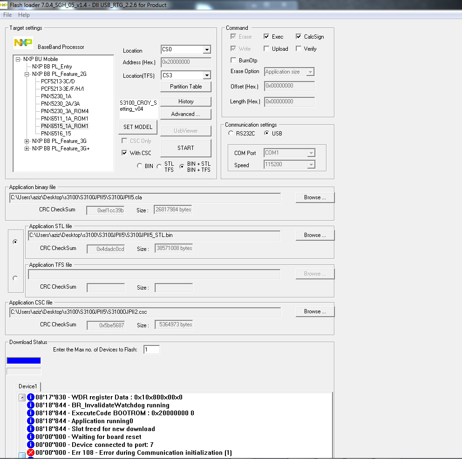Click info icon beside WDR register Data
462x459 pixels.
(31, 397)
